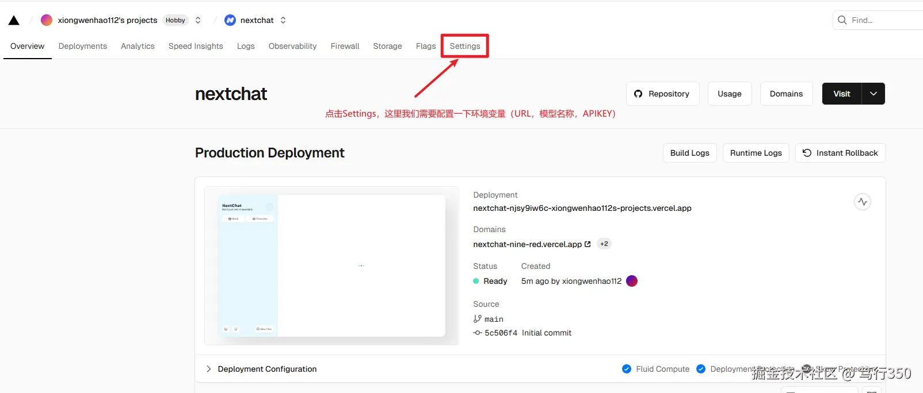Screen dimensions: 923x393
Task: Click the xiongwenhao112 team avatar
Action: pyautogui.click(x=47, y=20)
